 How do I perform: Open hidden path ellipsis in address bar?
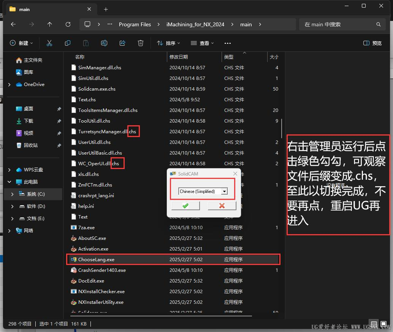(110, 24)
